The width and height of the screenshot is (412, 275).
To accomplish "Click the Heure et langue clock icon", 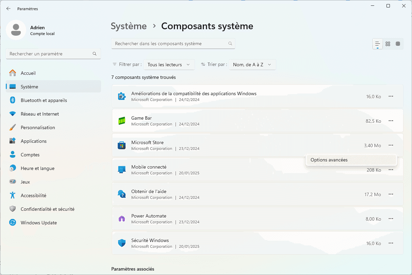I will coord(13,168).
